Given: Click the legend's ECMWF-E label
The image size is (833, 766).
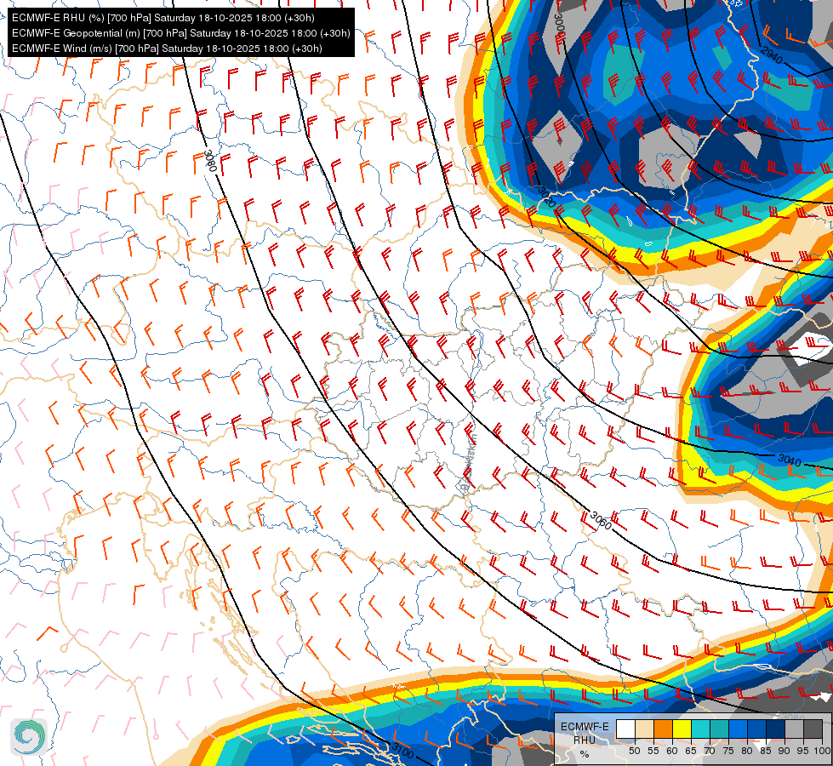Looking at the screenshot, I should click(585, 727).
